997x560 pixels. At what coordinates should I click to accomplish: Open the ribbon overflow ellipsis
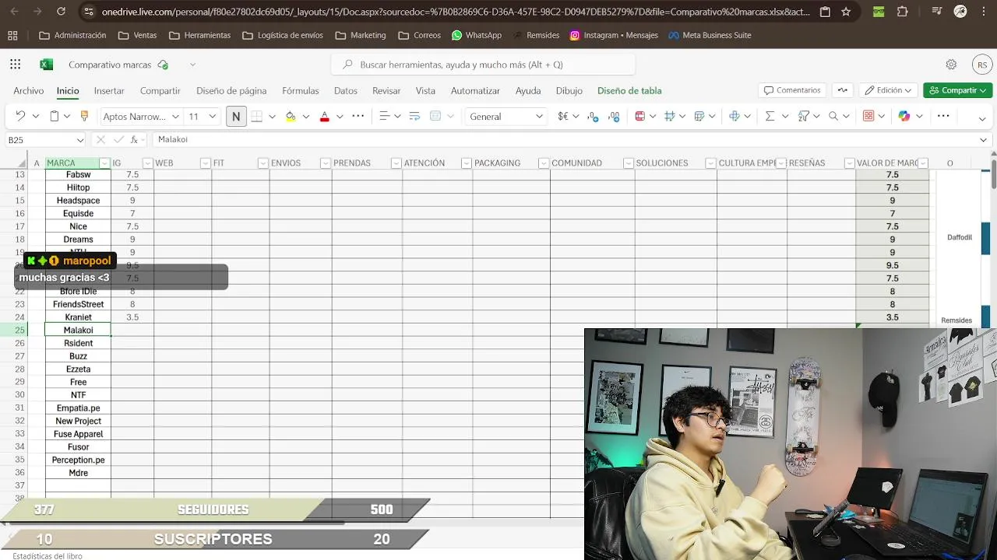(943, 116)
